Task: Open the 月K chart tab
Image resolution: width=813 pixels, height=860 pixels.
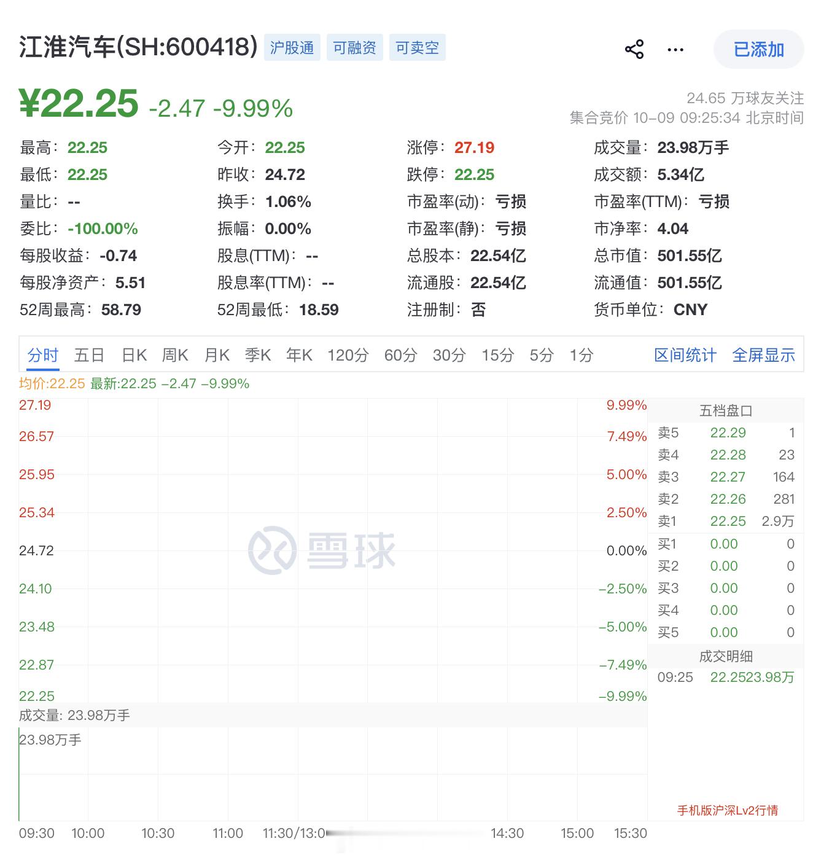Action: click(x=217, y=355)
